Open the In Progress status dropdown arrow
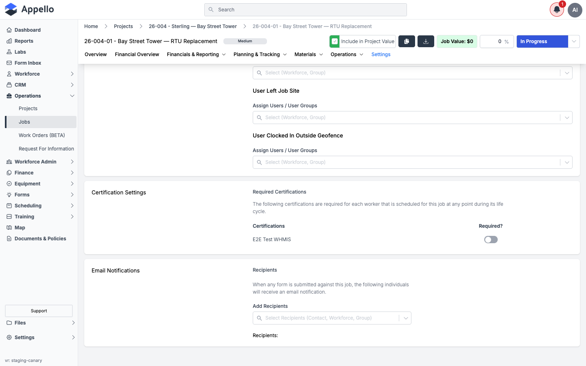 pos(574,41)
